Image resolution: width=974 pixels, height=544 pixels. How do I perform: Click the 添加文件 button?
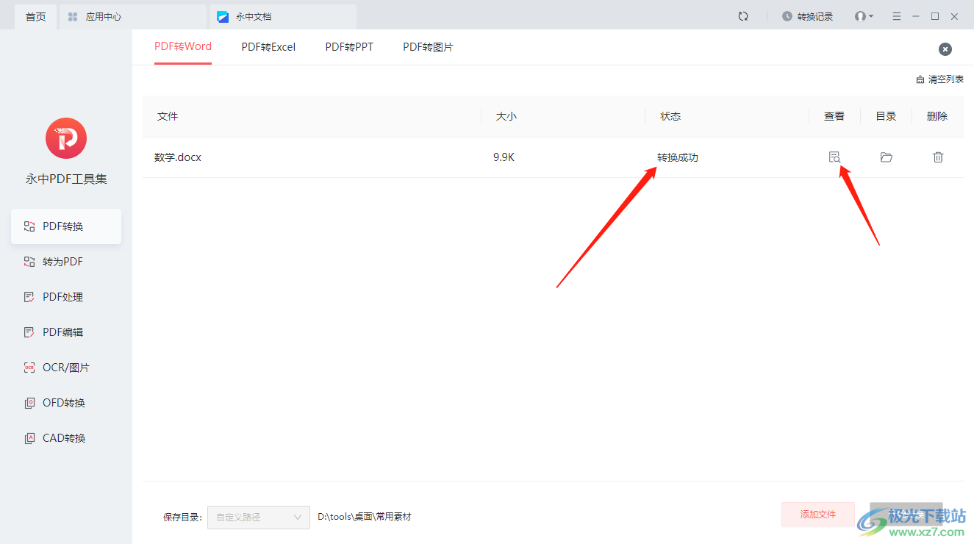tap(818, 515)
